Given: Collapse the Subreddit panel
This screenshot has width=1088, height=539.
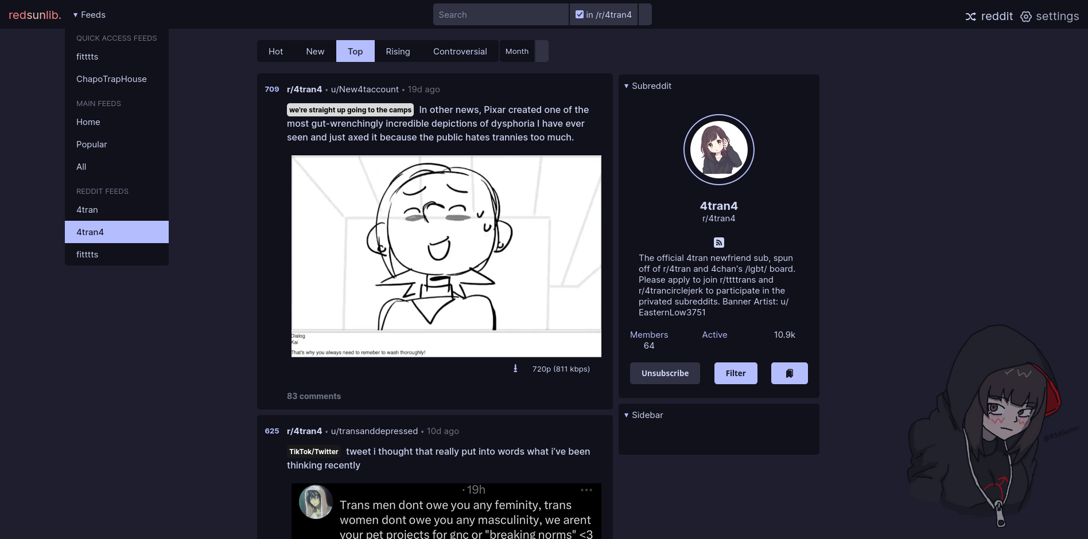Looking at the screenshot, I should pyautogui.click(x=648, y=86).
